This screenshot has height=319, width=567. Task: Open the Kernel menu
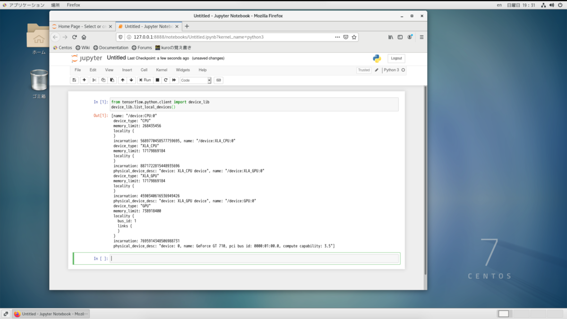click(x=162, y=70)
